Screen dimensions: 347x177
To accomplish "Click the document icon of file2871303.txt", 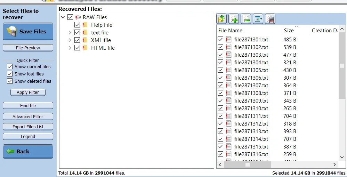I will (x=228, y=55).
